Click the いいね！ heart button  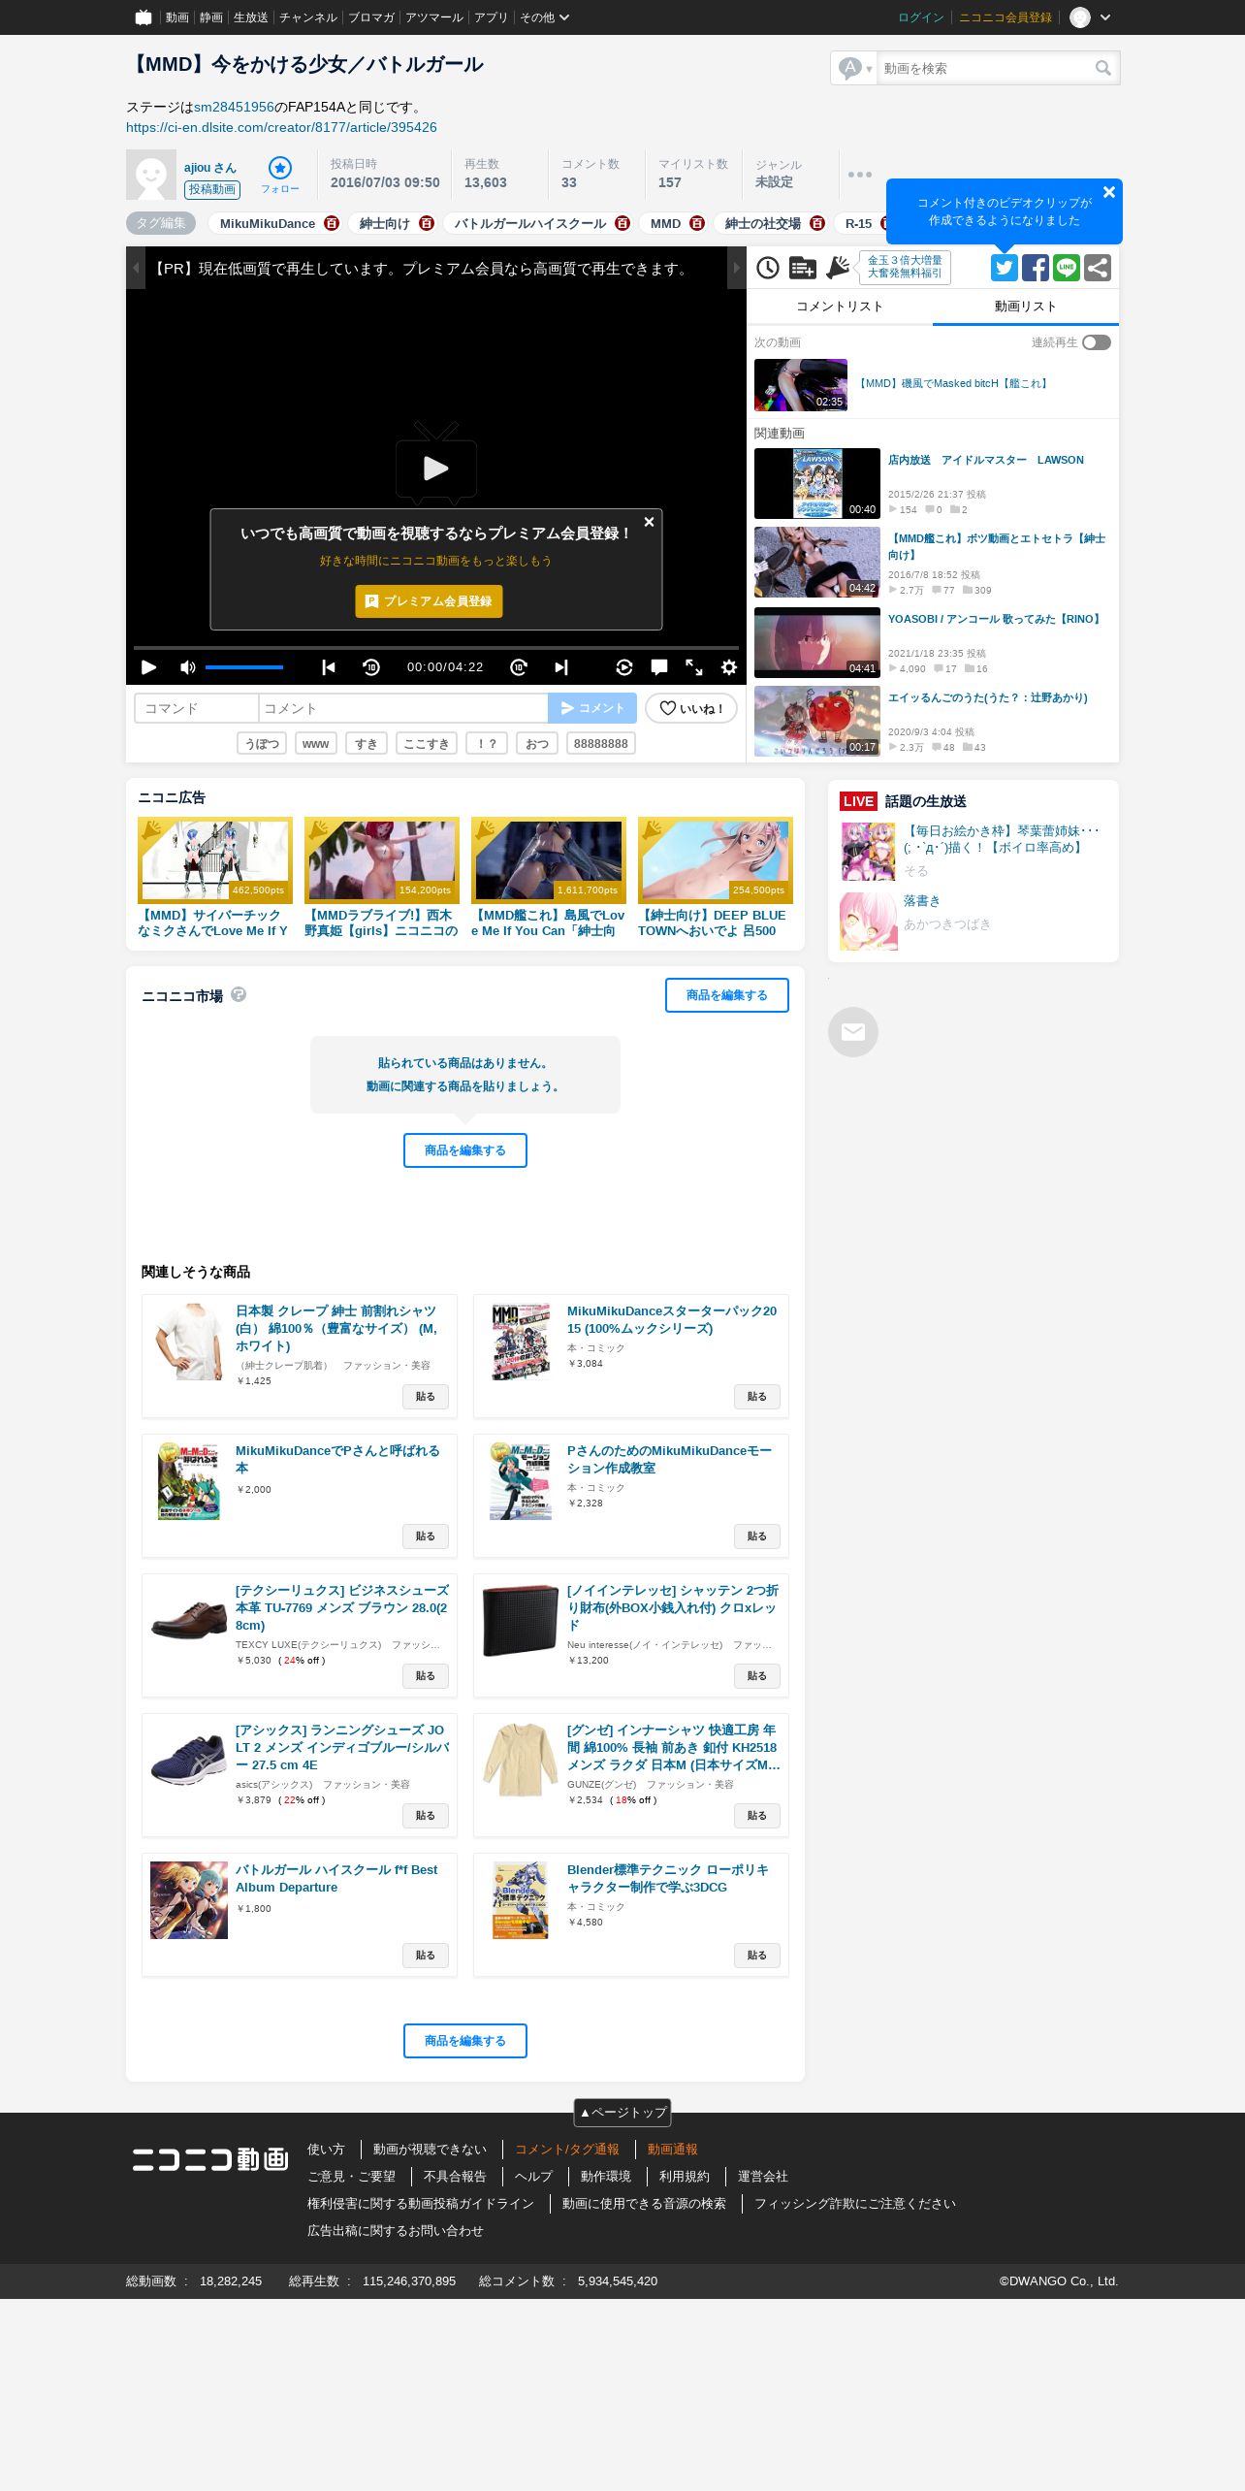click(x=691, y=708)
